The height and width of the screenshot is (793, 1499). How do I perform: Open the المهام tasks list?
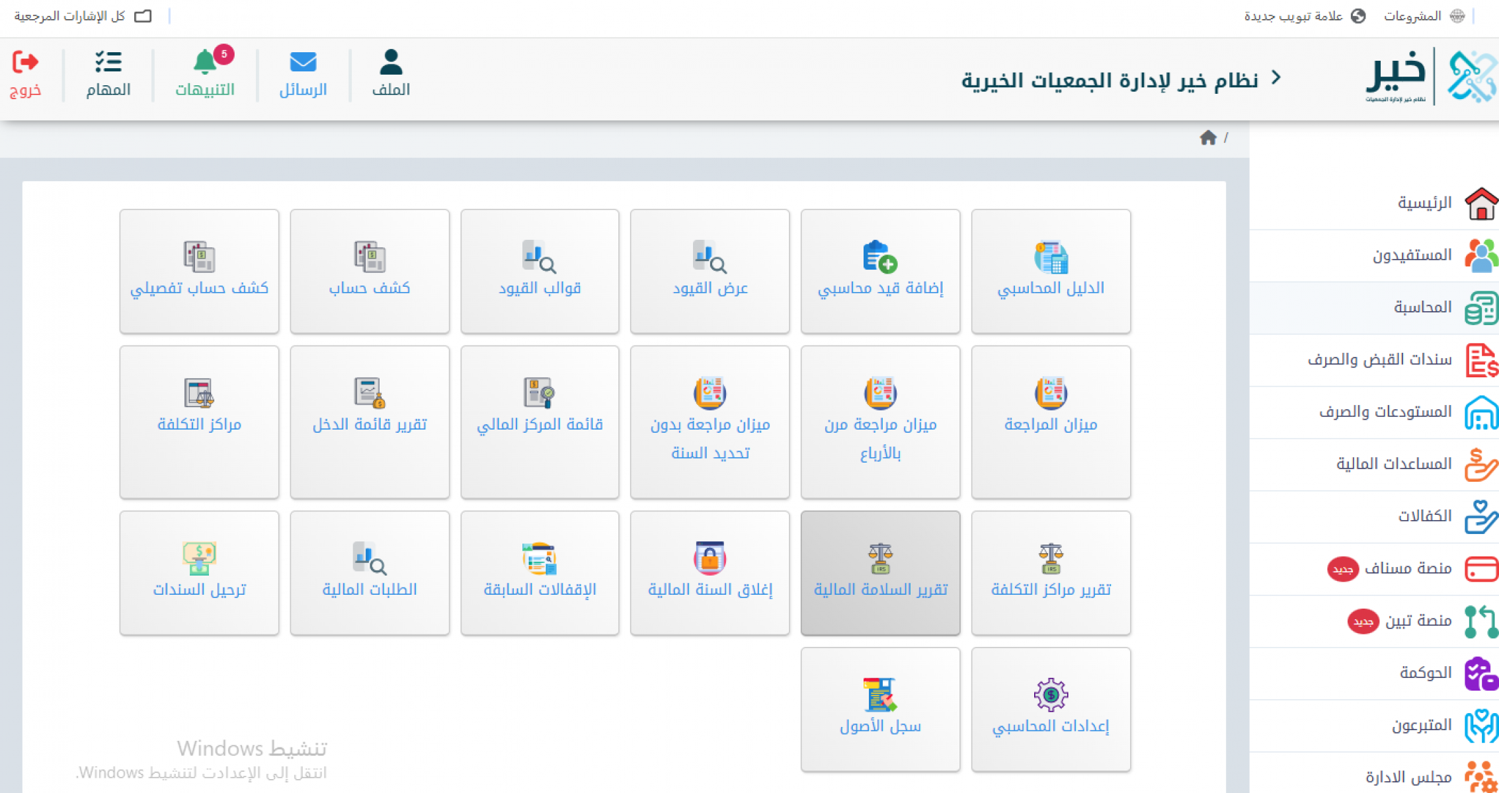click(x=108, y=73)
